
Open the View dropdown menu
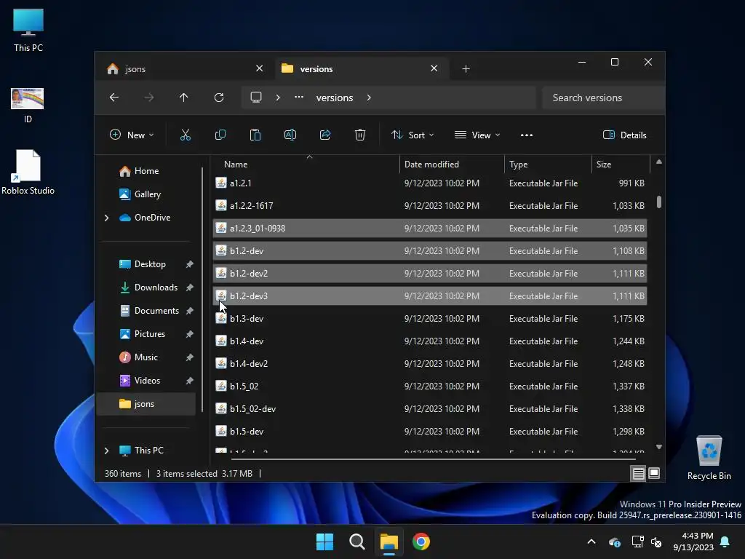tap(477, 135)
